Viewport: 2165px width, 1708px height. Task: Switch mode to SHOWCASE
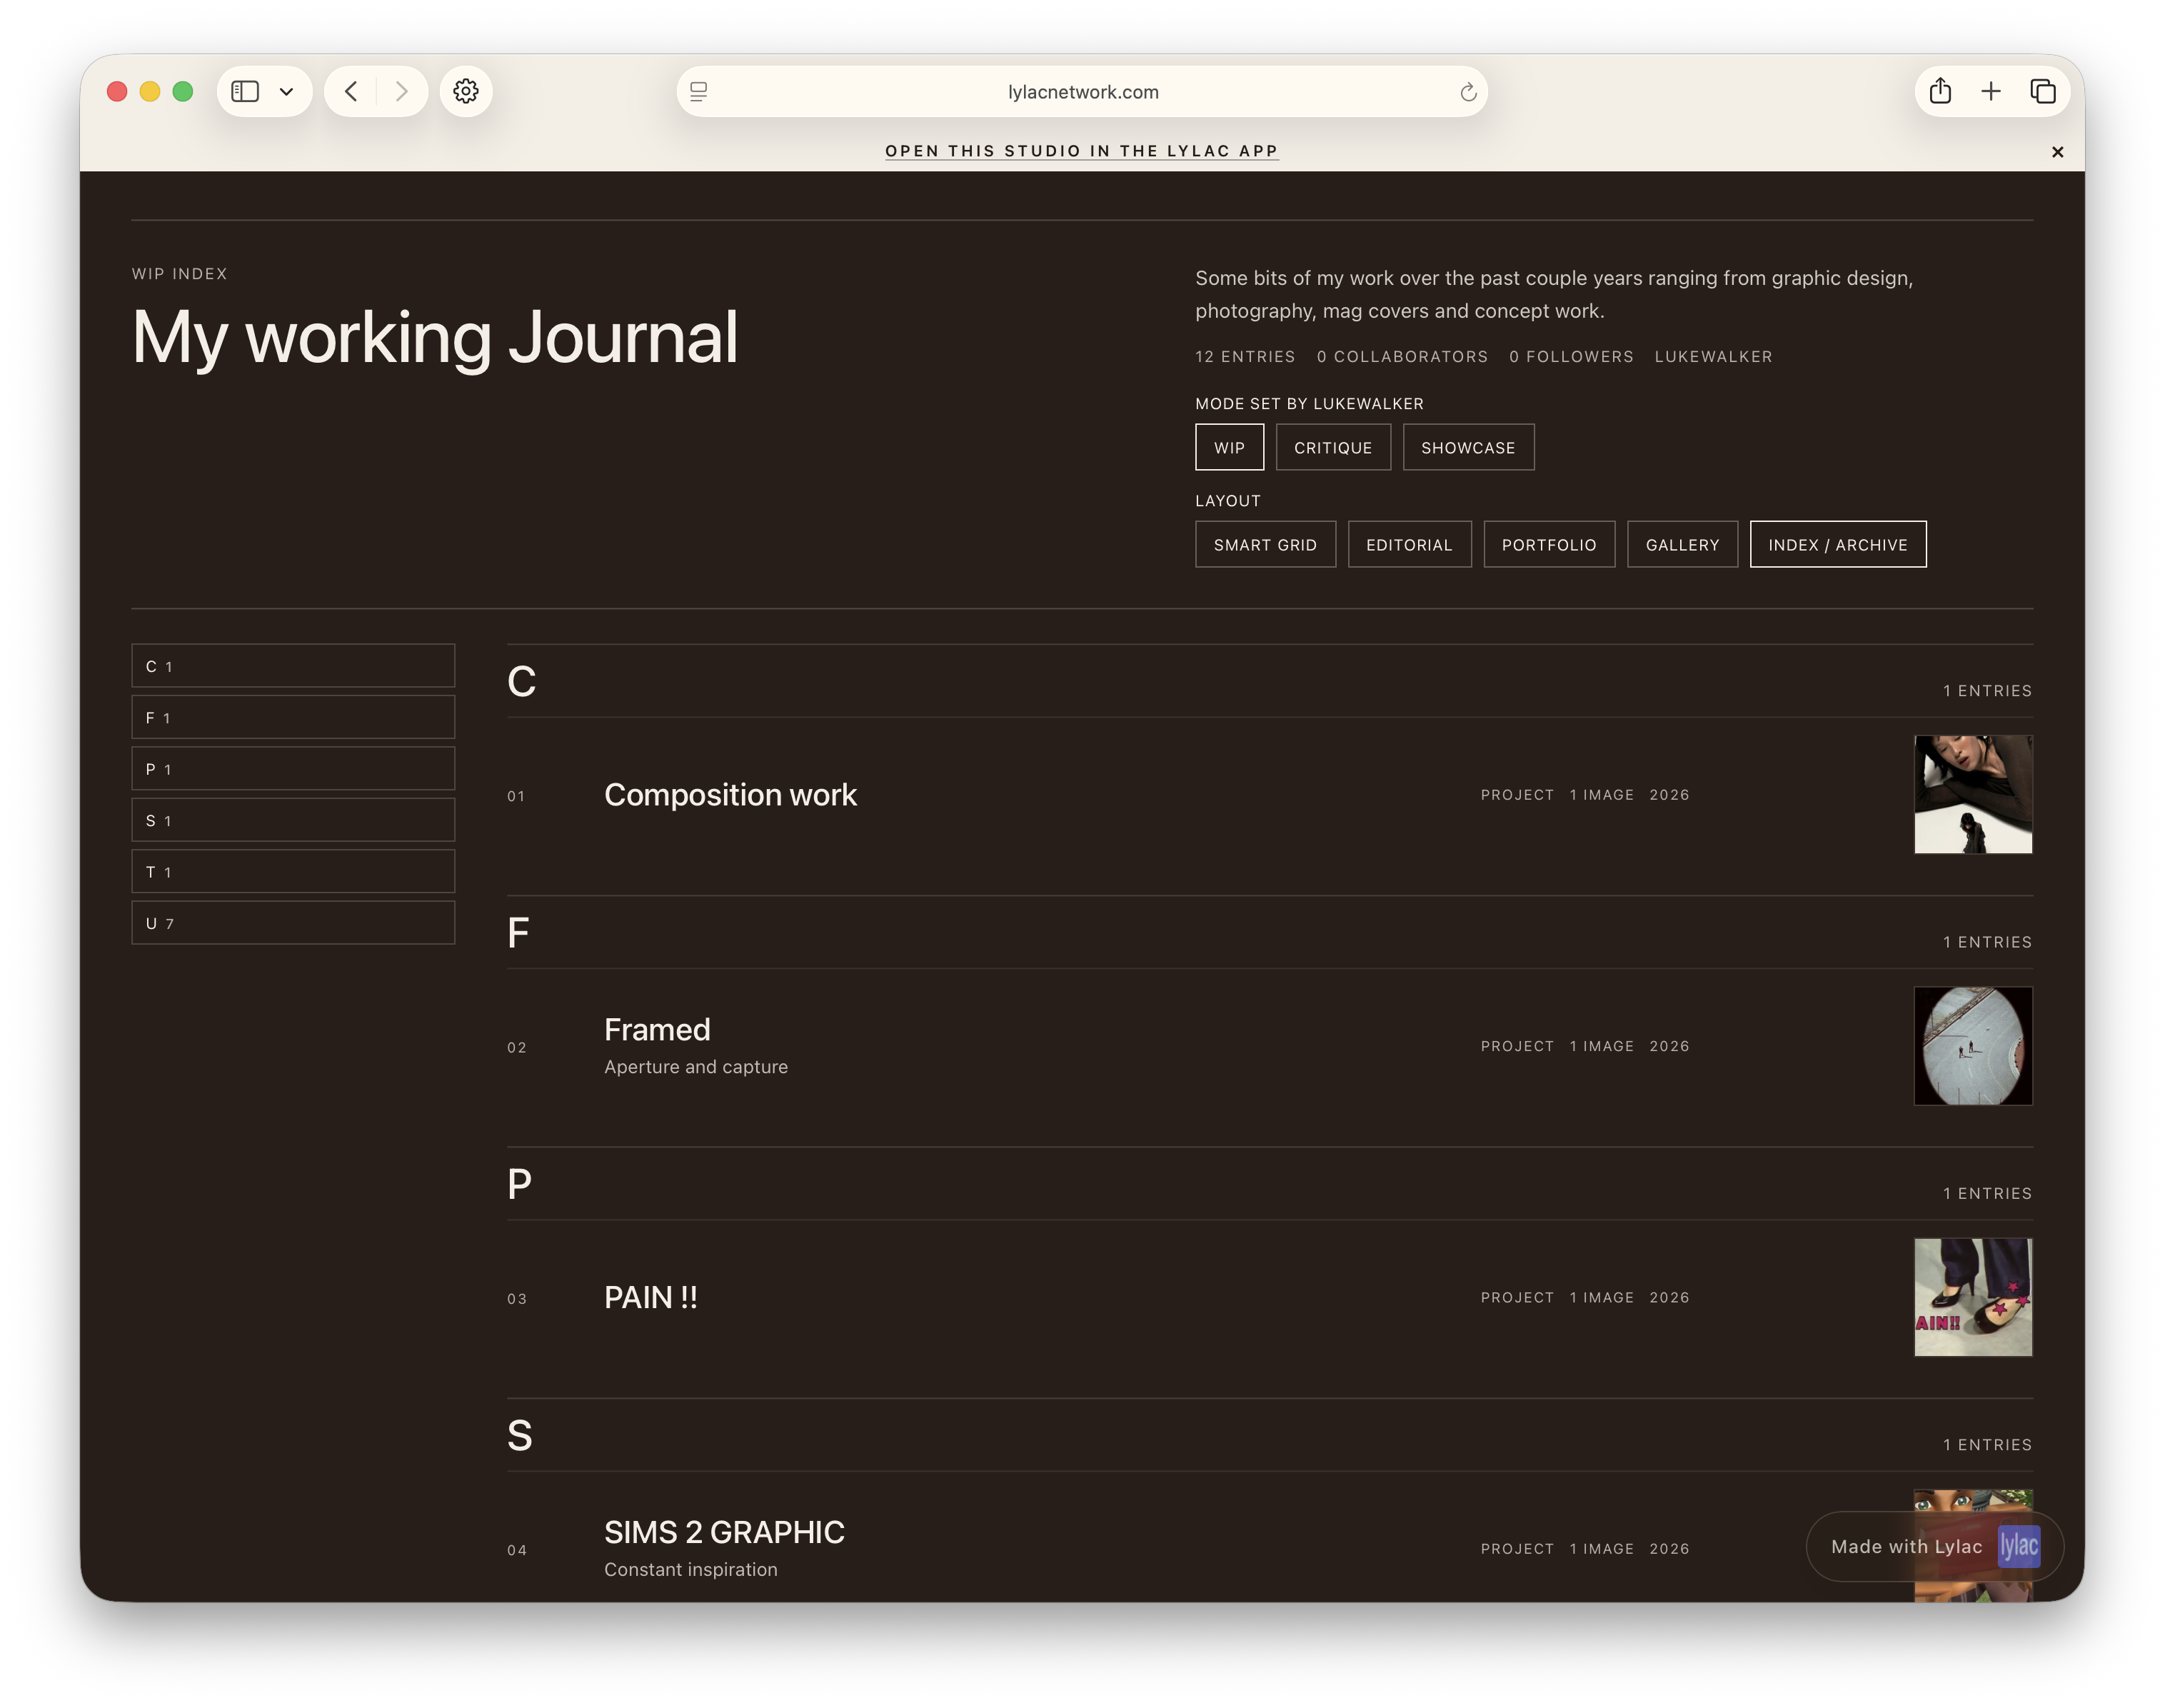point(1468,447)
